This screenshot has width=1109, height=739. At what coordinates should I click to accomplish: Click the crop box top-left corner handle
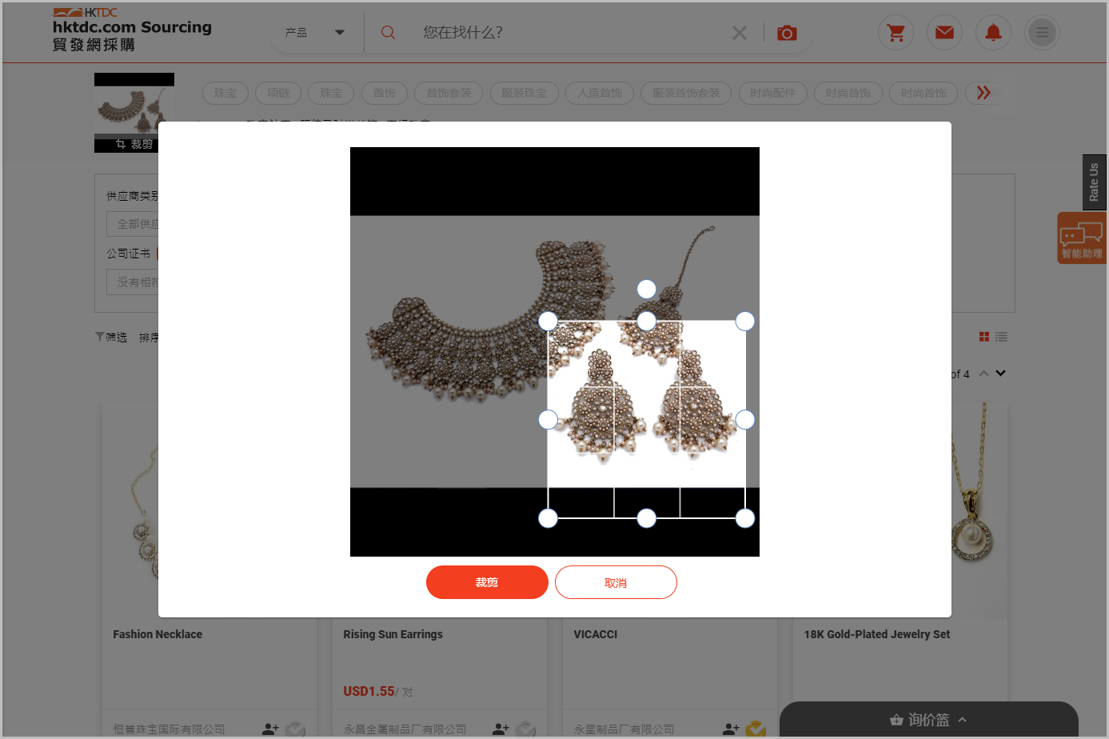548,322
